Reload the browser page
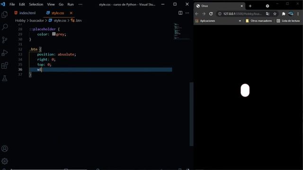 (211, 14)
